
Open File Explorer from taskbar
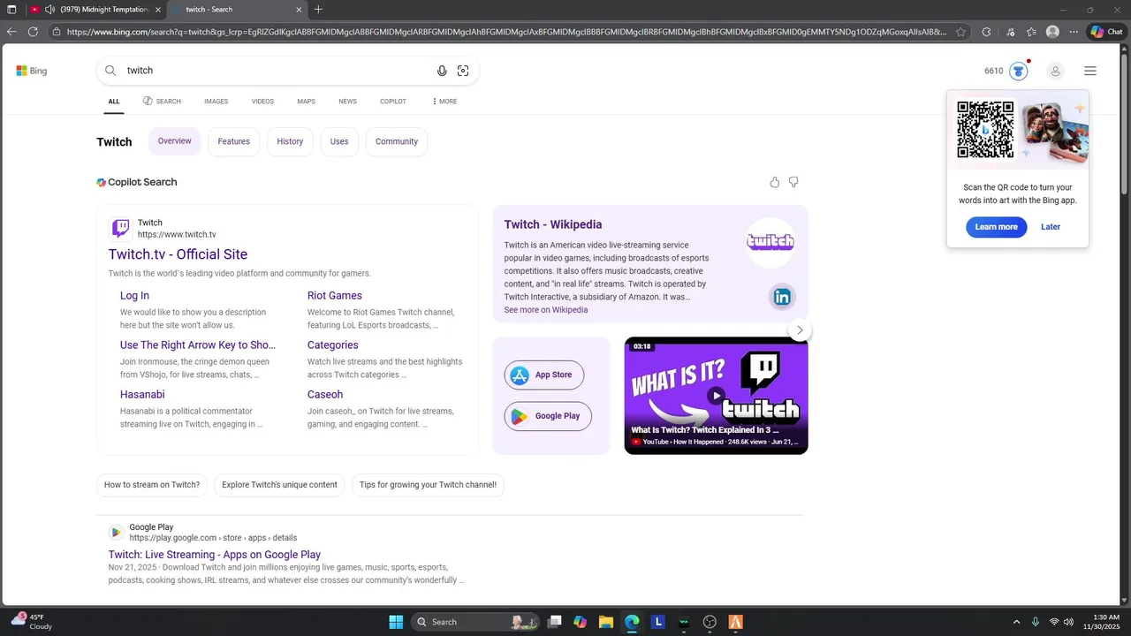point(606,622)
